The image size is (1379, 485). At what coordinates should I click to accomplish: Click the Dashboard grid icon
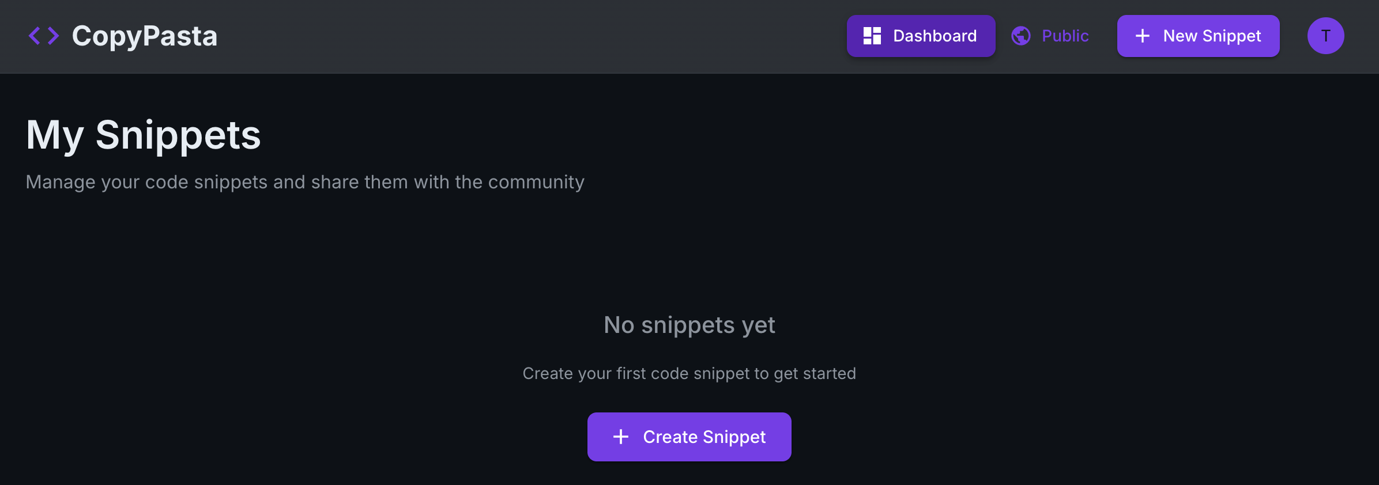click(872, 36)
